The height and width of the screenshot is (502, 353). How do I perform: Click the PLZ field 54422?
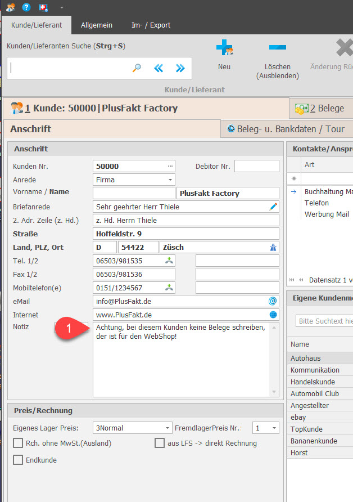point(138,247)
